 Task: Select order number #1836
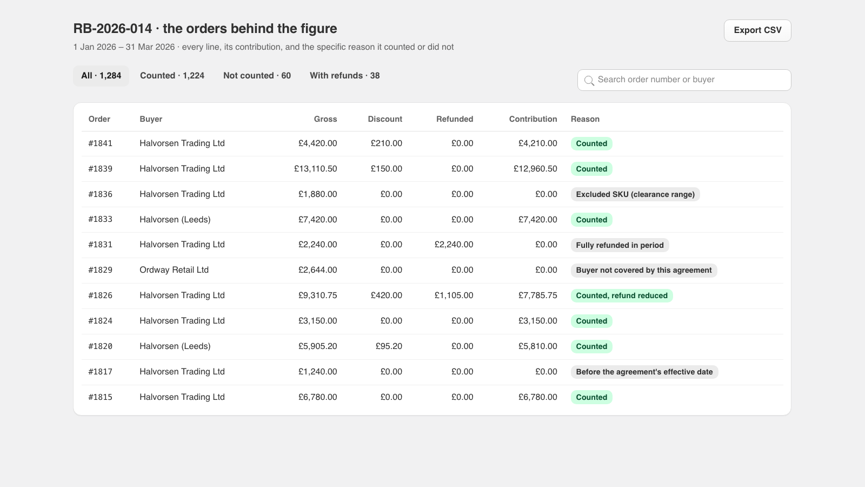(101, 194)
